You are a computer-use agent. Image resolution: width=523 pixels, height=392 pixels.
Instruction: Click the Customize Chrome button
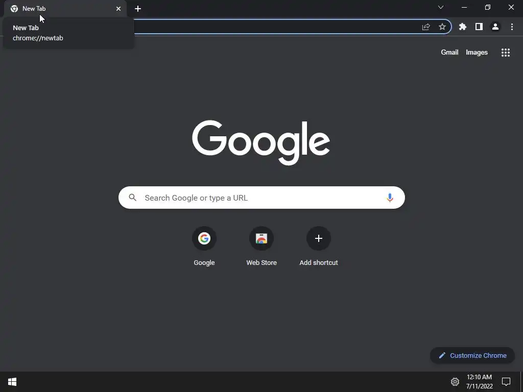click(x=472, y=355)
